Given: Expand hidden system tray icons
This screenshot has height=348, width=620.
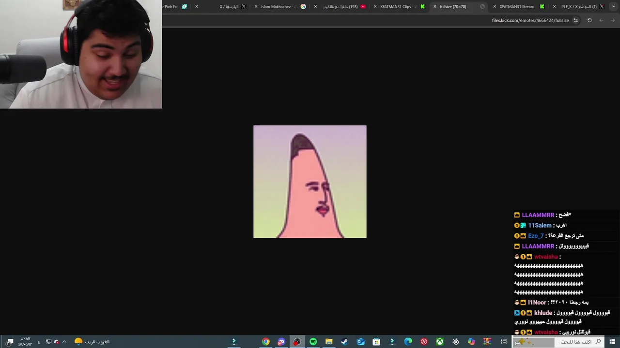Looking at the screenshot, I should tap(64, 342).
